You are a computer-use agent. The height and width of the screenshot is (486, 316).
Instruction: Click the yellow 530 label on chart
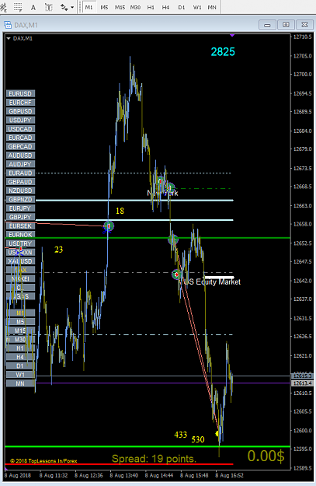pyautogui.click(x=198, y=439)
